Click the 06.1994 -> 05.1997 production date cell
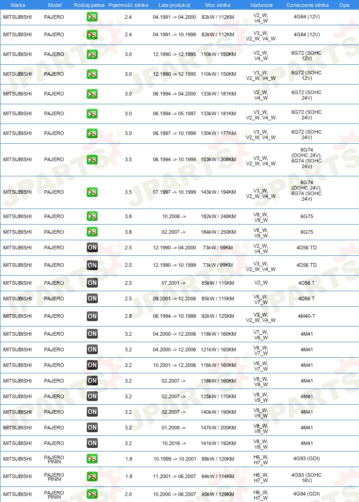 174,113
